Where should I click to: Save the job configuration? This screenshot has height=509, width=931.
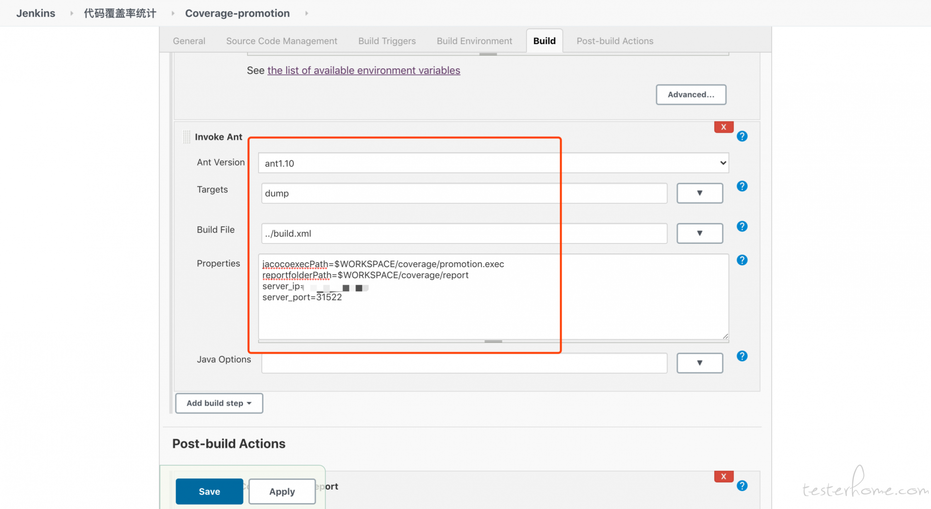(209, 492)
